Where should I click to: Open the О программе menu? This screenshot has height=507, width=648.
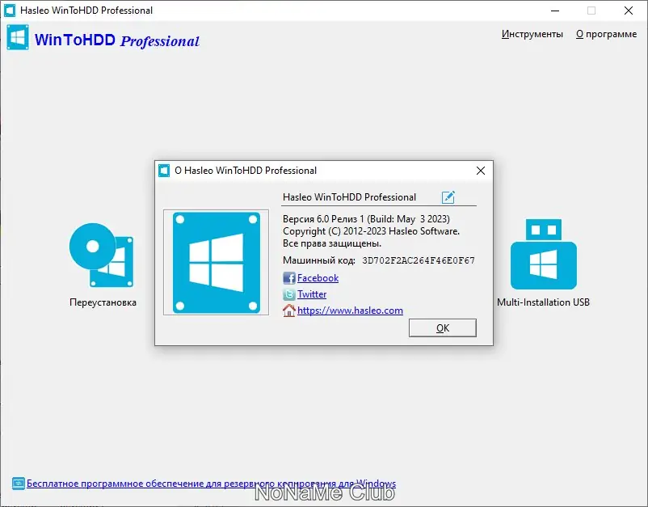[x=606, y=34]
